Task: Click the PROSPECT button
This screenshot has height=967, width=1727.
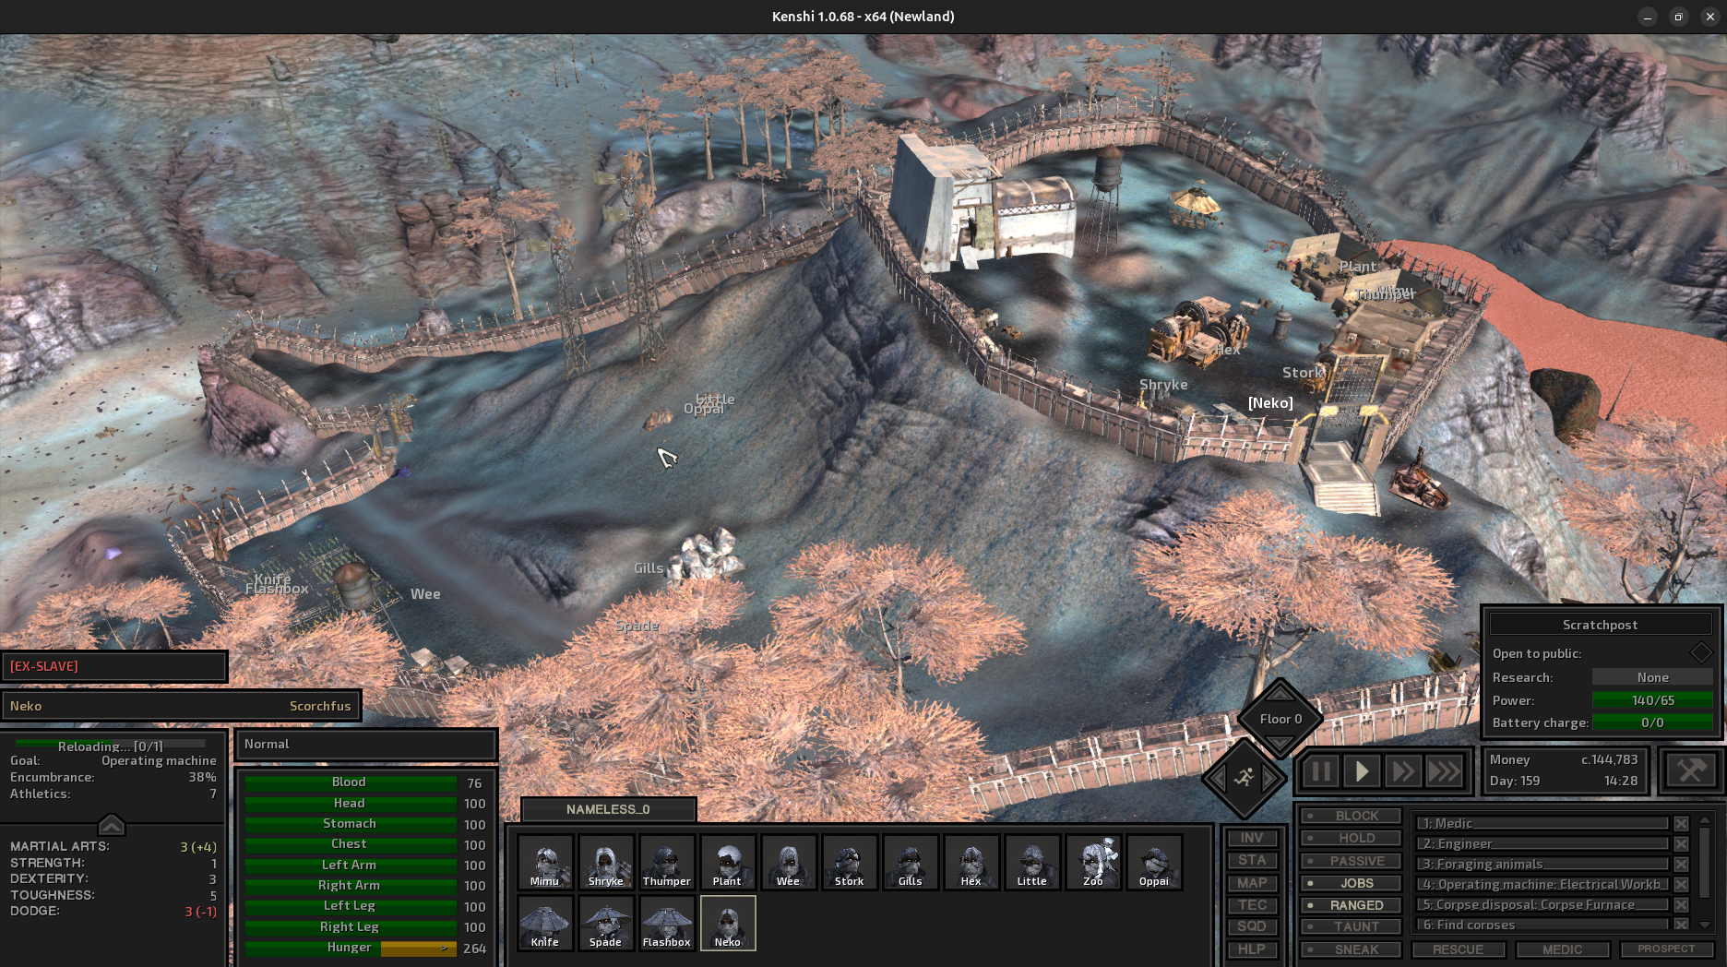Action: coord(1666,949)
